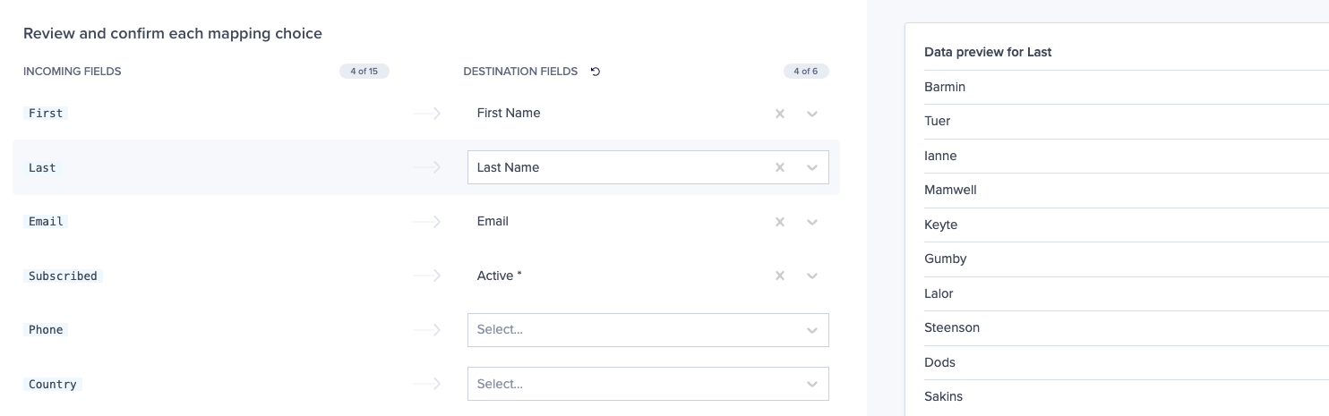Viewport: 1329px width, 416px height.
Task: Open the Phone destination Select dropdown
Action: (647, 330)
